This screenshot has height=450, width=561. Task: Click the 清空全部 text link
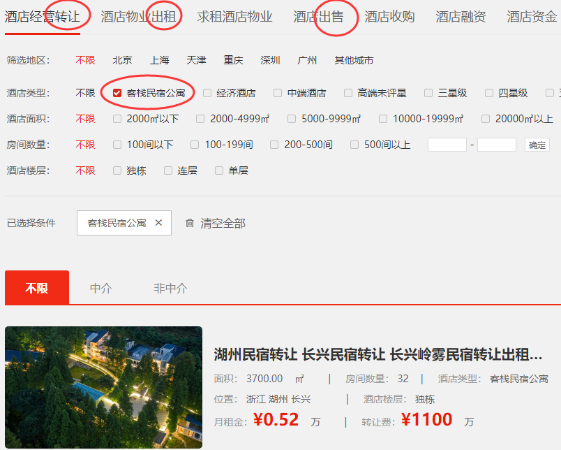[x=223, y=223]
